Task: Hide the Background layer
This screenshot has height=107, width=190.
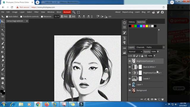Action: [x=130, y=90]
